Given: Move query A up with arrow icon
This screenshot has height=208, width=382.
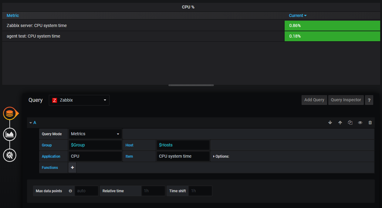Looking at the screenshot, I should click(x=340, y=122).
